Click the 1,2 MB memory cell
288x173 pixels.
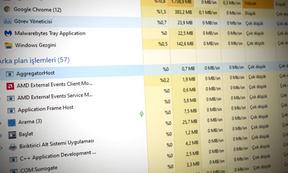coord(191,132)
